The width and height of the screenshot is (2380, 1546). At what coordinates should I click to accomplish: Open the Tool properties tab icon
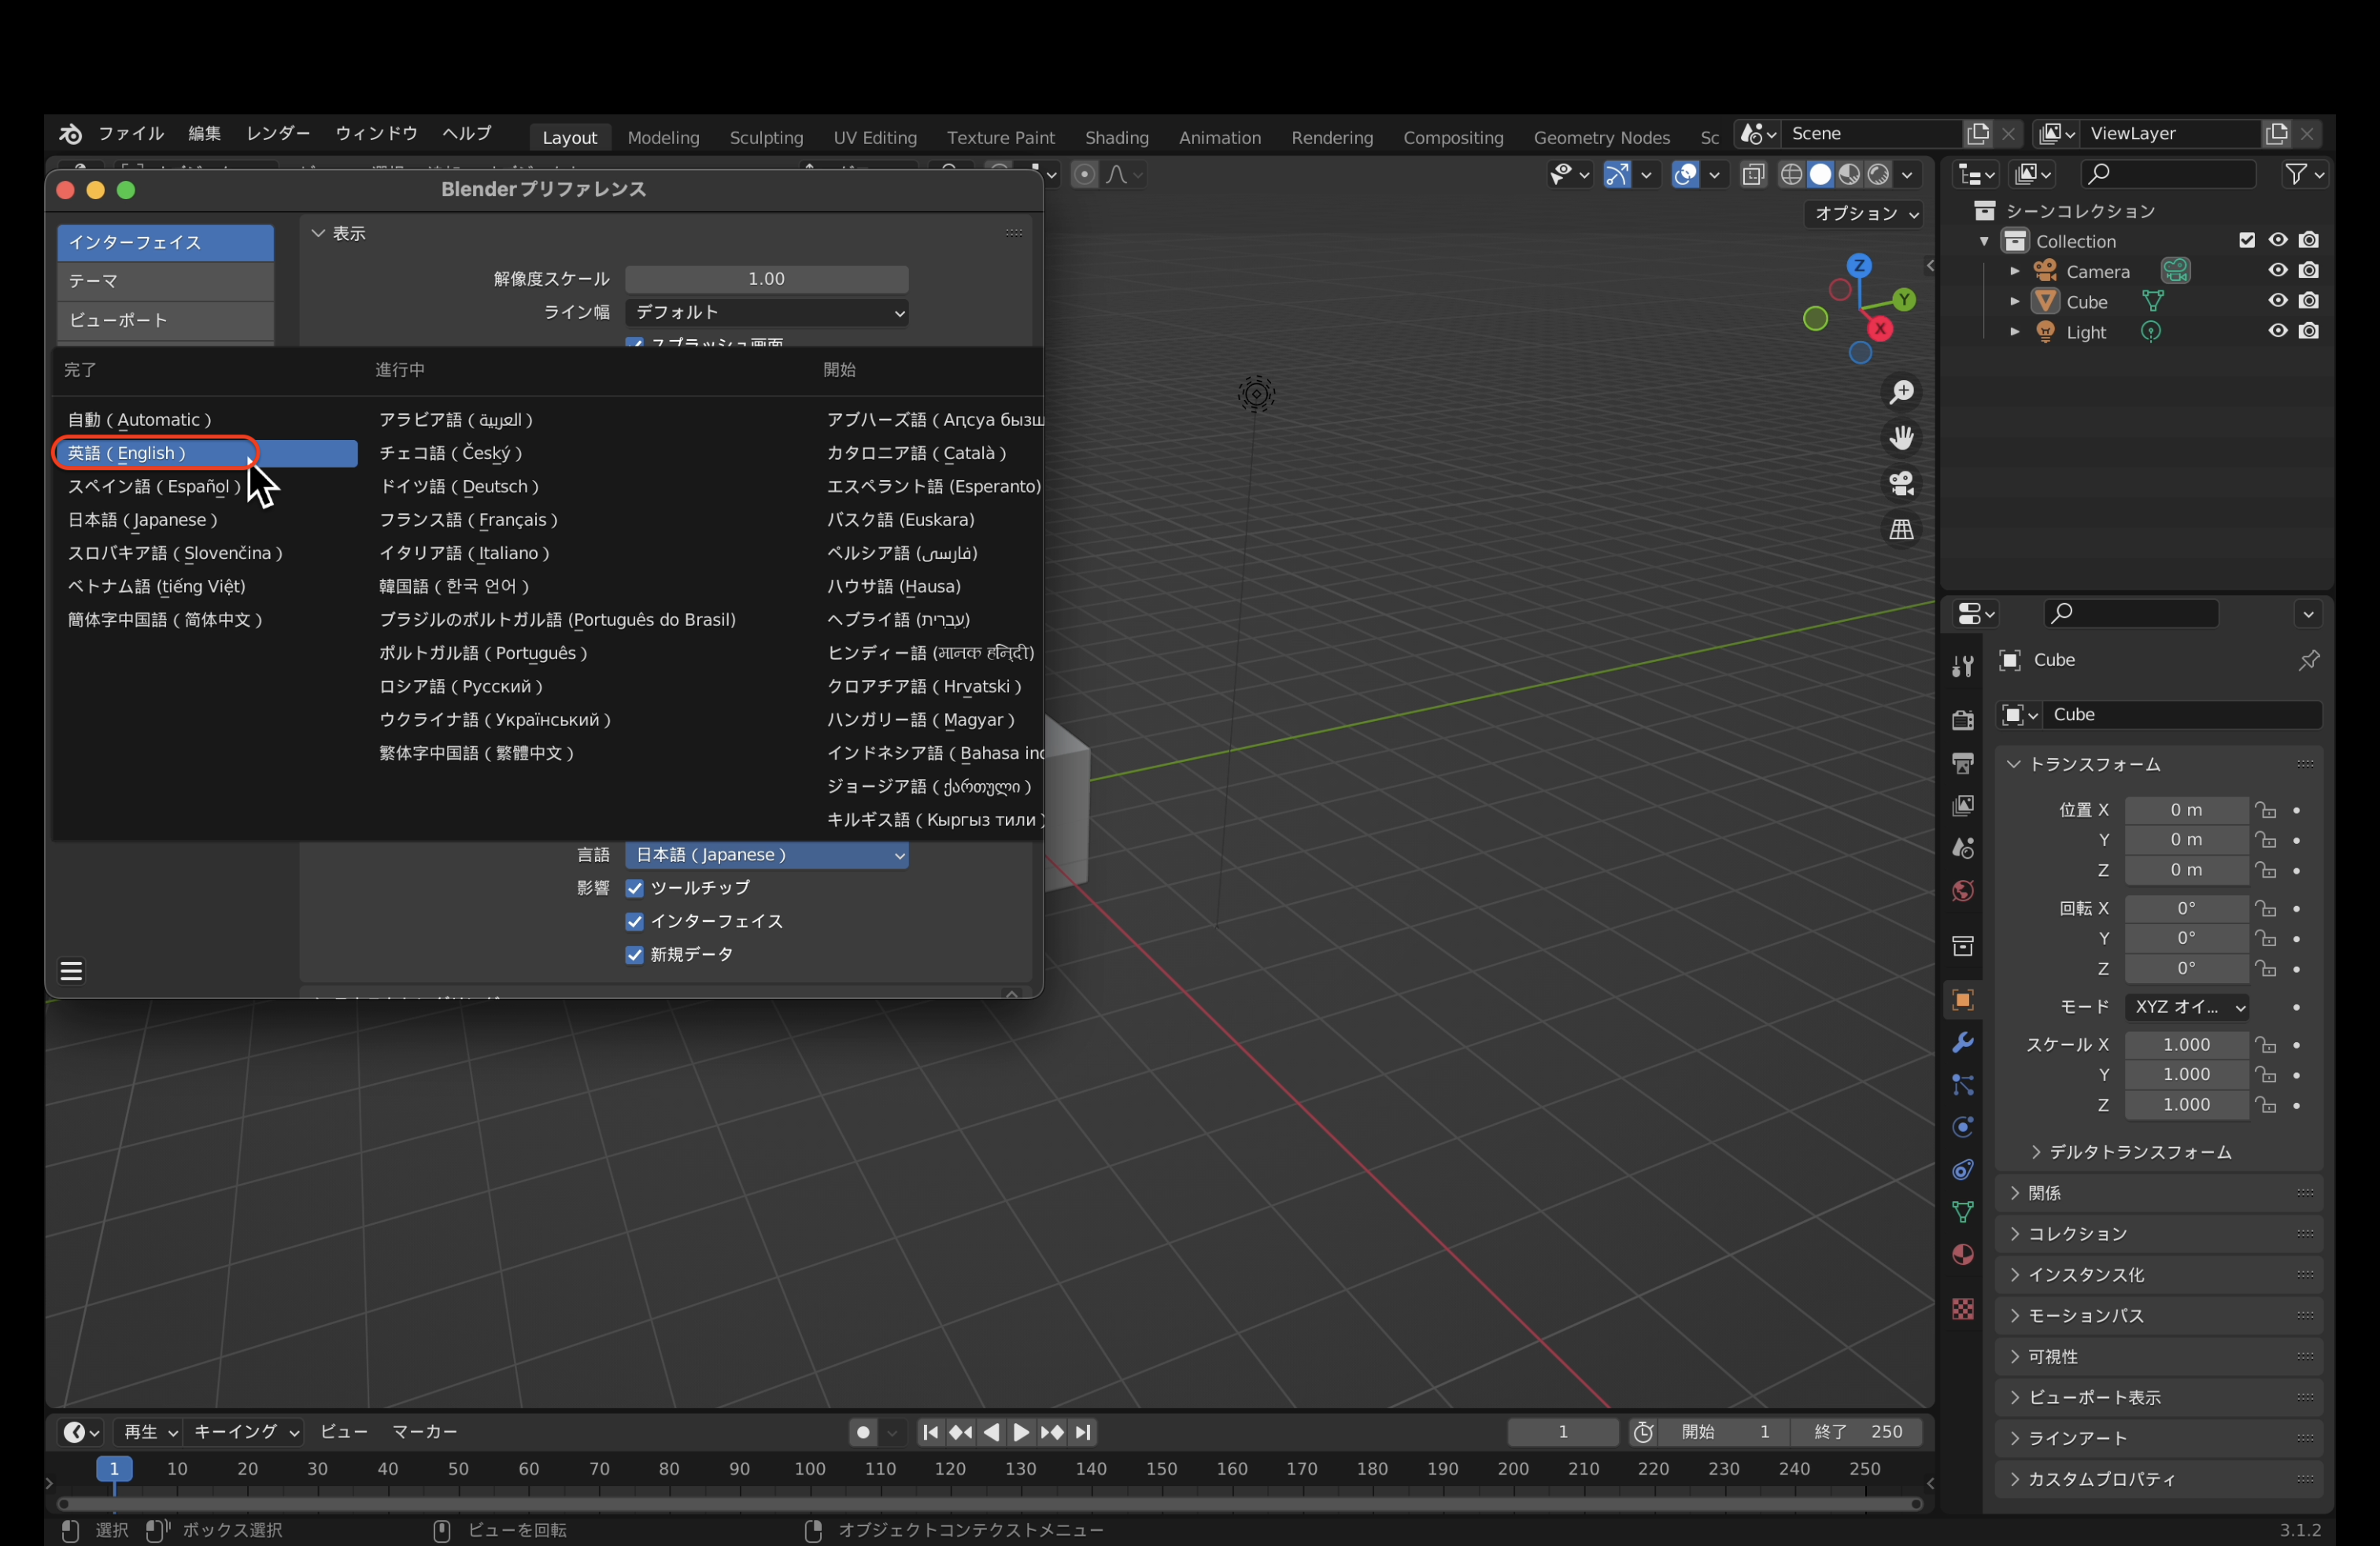point(1962,666)
